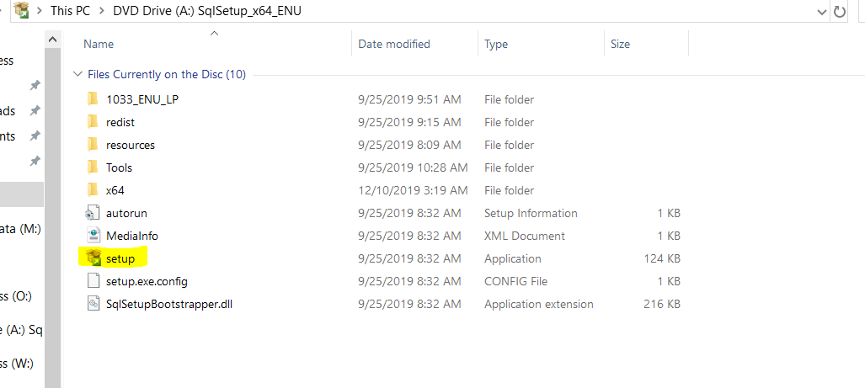Click the DVD drive icon in the address bar
Image resolution: width=865 pixels, height=388 pixels.
point(22,10)
